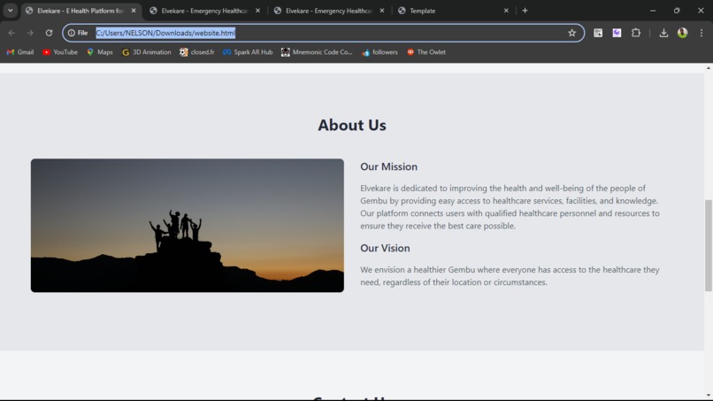Close the second Elvekare Emergency Healthcare tab
Screen dimensions: 713x401
click(257, 11)
